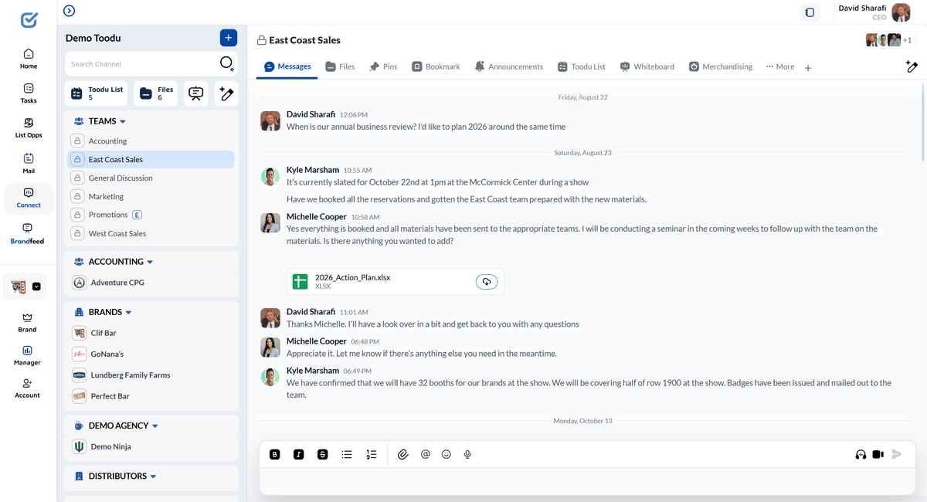Switch to the Files tab
This screenshot has height=502, width=927.
pyautogui.click(x=340, y=66)
